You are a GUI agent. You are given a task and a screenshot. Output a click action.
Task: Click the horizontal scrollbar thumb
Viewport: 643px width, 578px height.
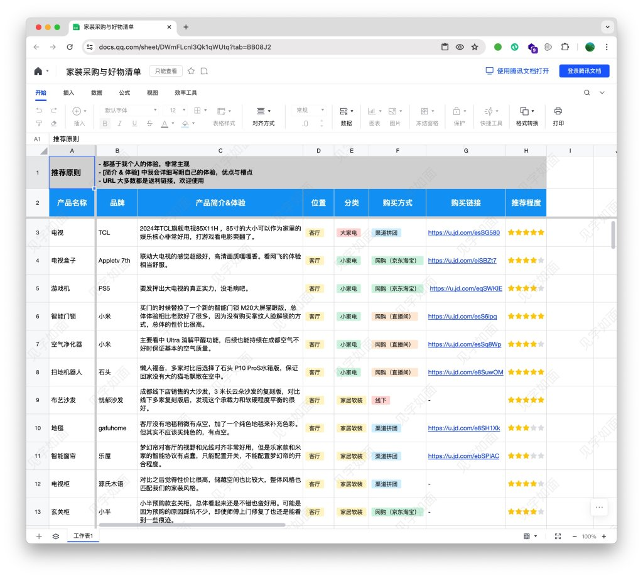pos(192,525)
